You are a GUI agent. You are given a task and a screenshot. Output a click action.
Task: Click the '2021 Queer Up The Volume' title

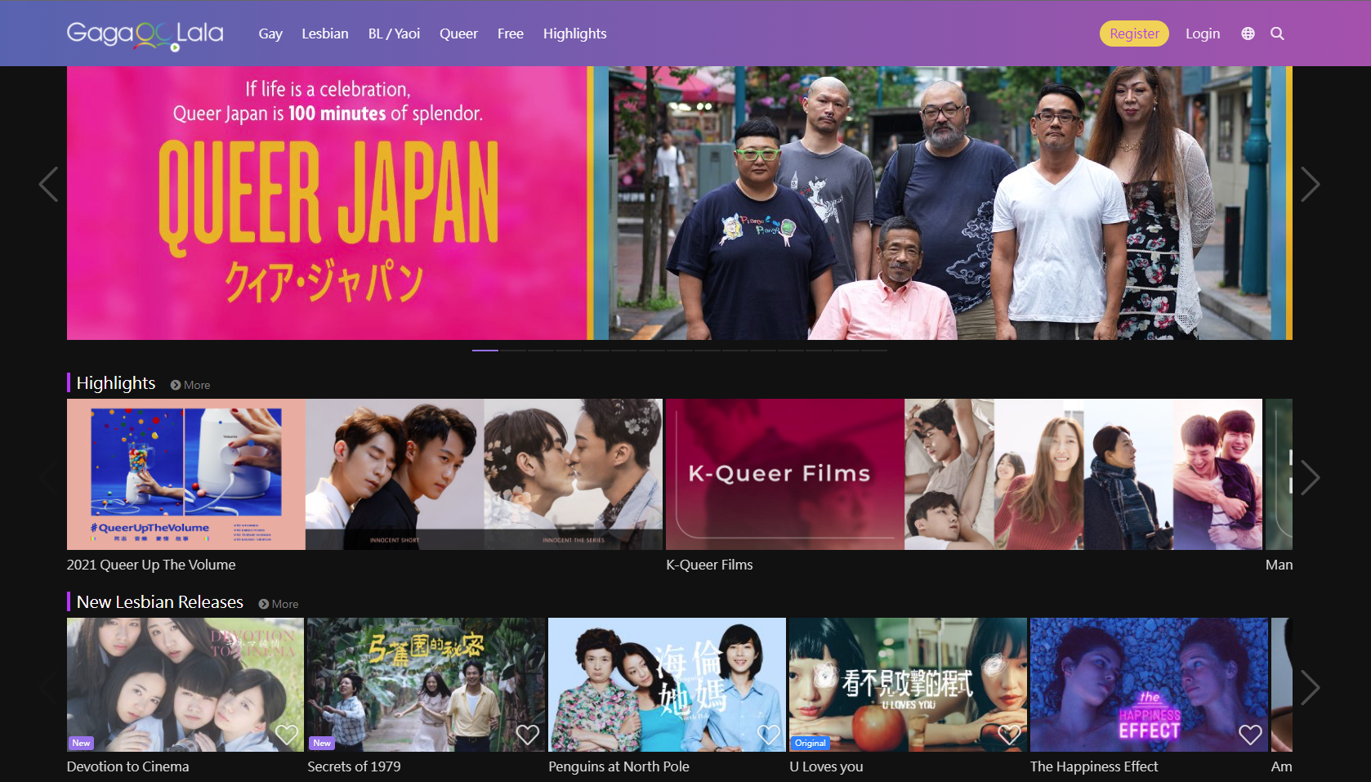(151, 565)
